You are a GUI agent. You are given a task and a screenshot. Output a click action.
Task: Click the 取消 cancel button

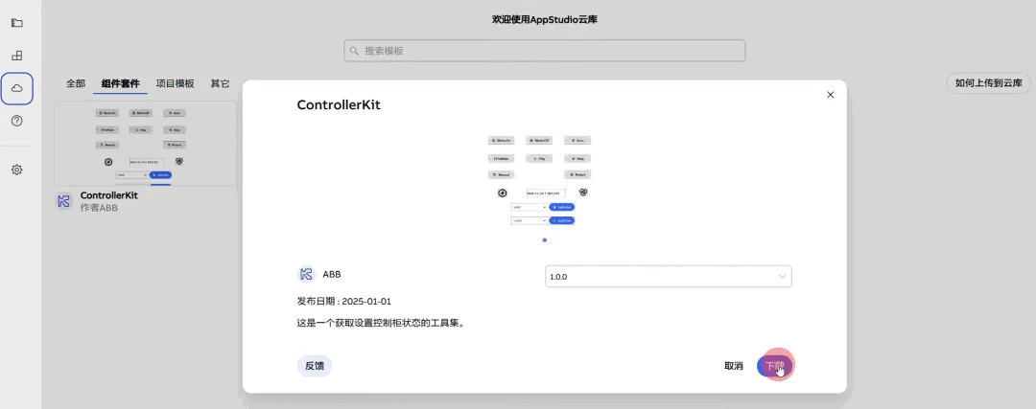[x=734, y=366]
